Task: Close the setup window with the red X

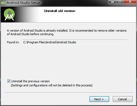Action: pos(130,2)
